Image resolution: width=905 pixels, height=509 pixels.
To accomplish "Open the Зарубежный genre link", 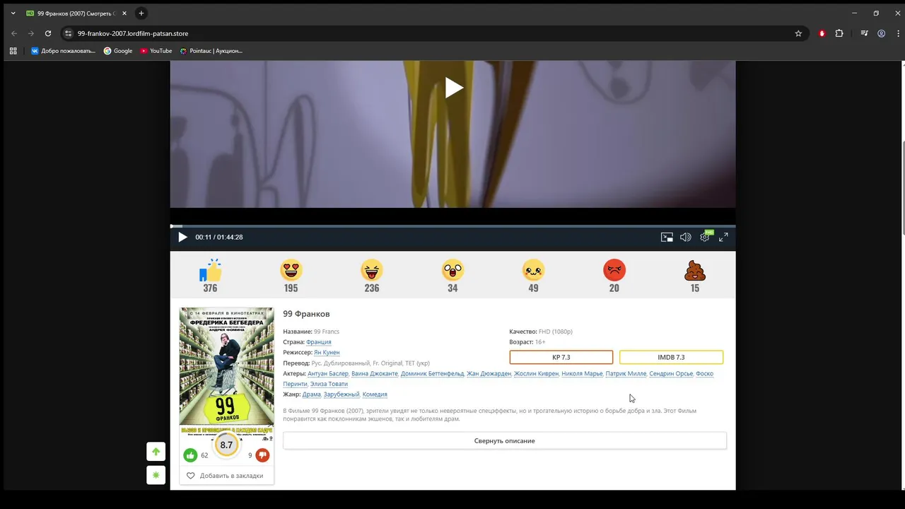I will click(341, 394).
